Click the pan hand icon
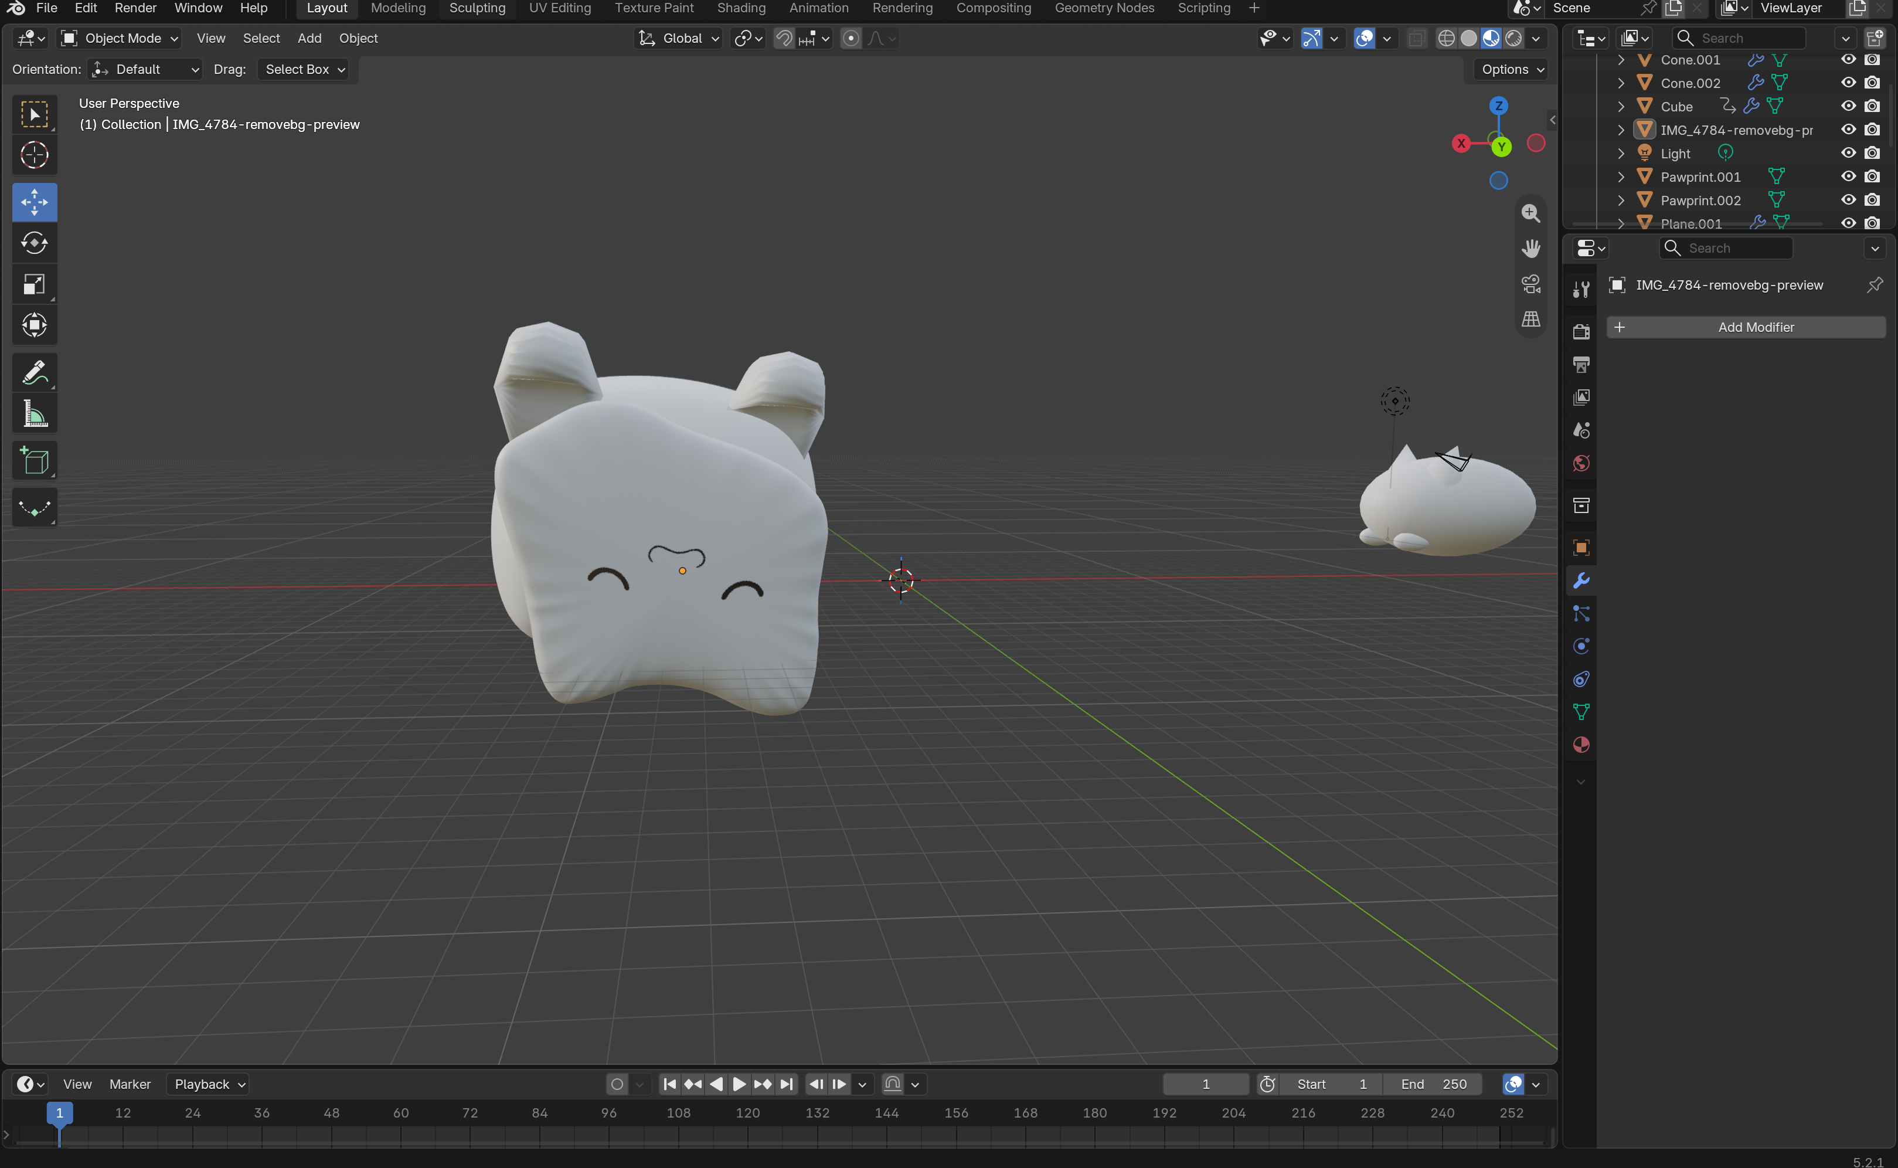1898x1168 pixels. point(1530,249)
